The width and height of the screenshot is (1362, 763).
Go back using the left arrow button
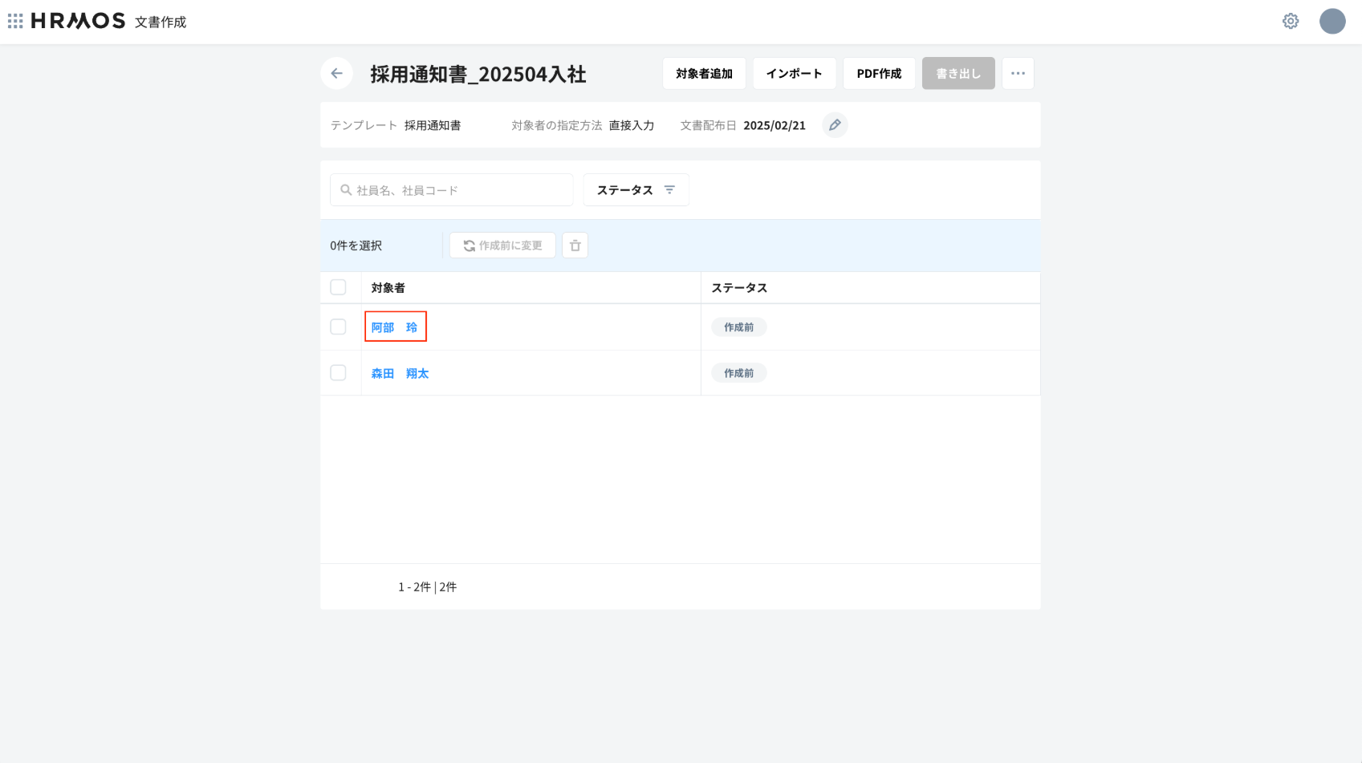click(336, 73)
